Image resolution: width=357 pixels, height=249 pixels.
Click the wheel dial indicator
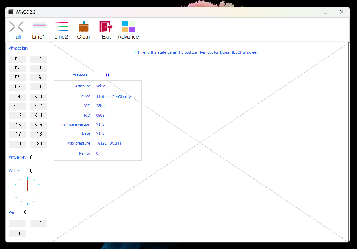[27, 191]
